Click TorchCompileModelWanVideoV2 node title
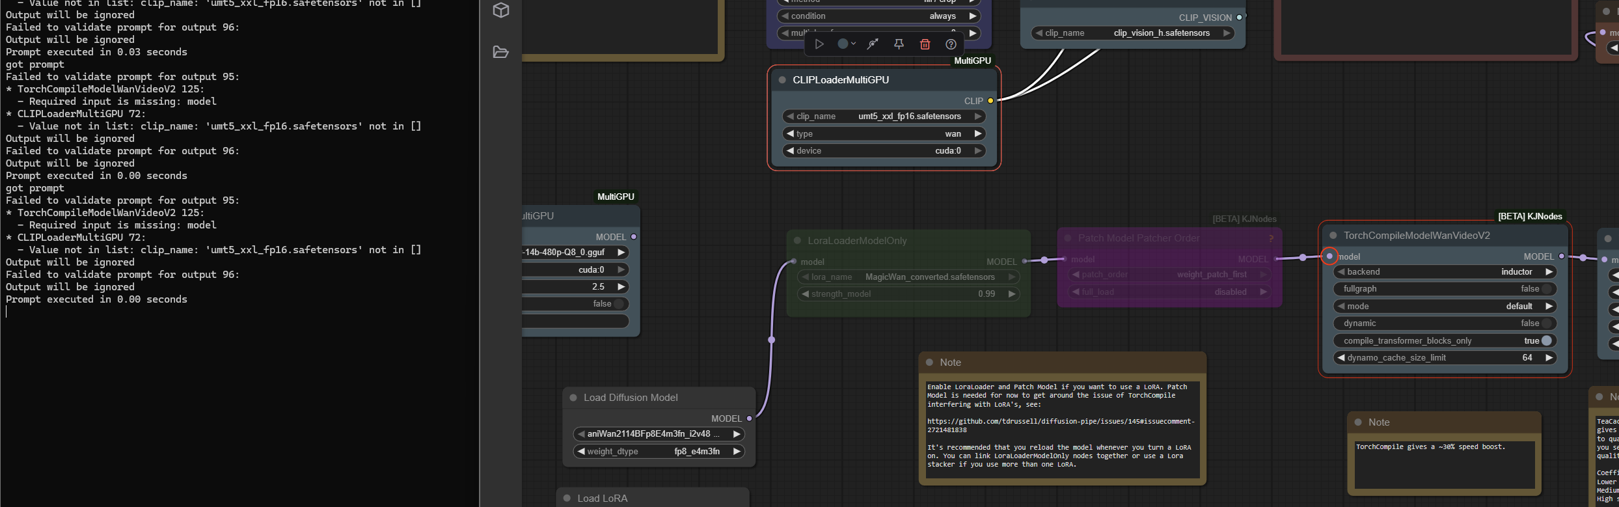1619x507 pixels. pos(1417,236)
